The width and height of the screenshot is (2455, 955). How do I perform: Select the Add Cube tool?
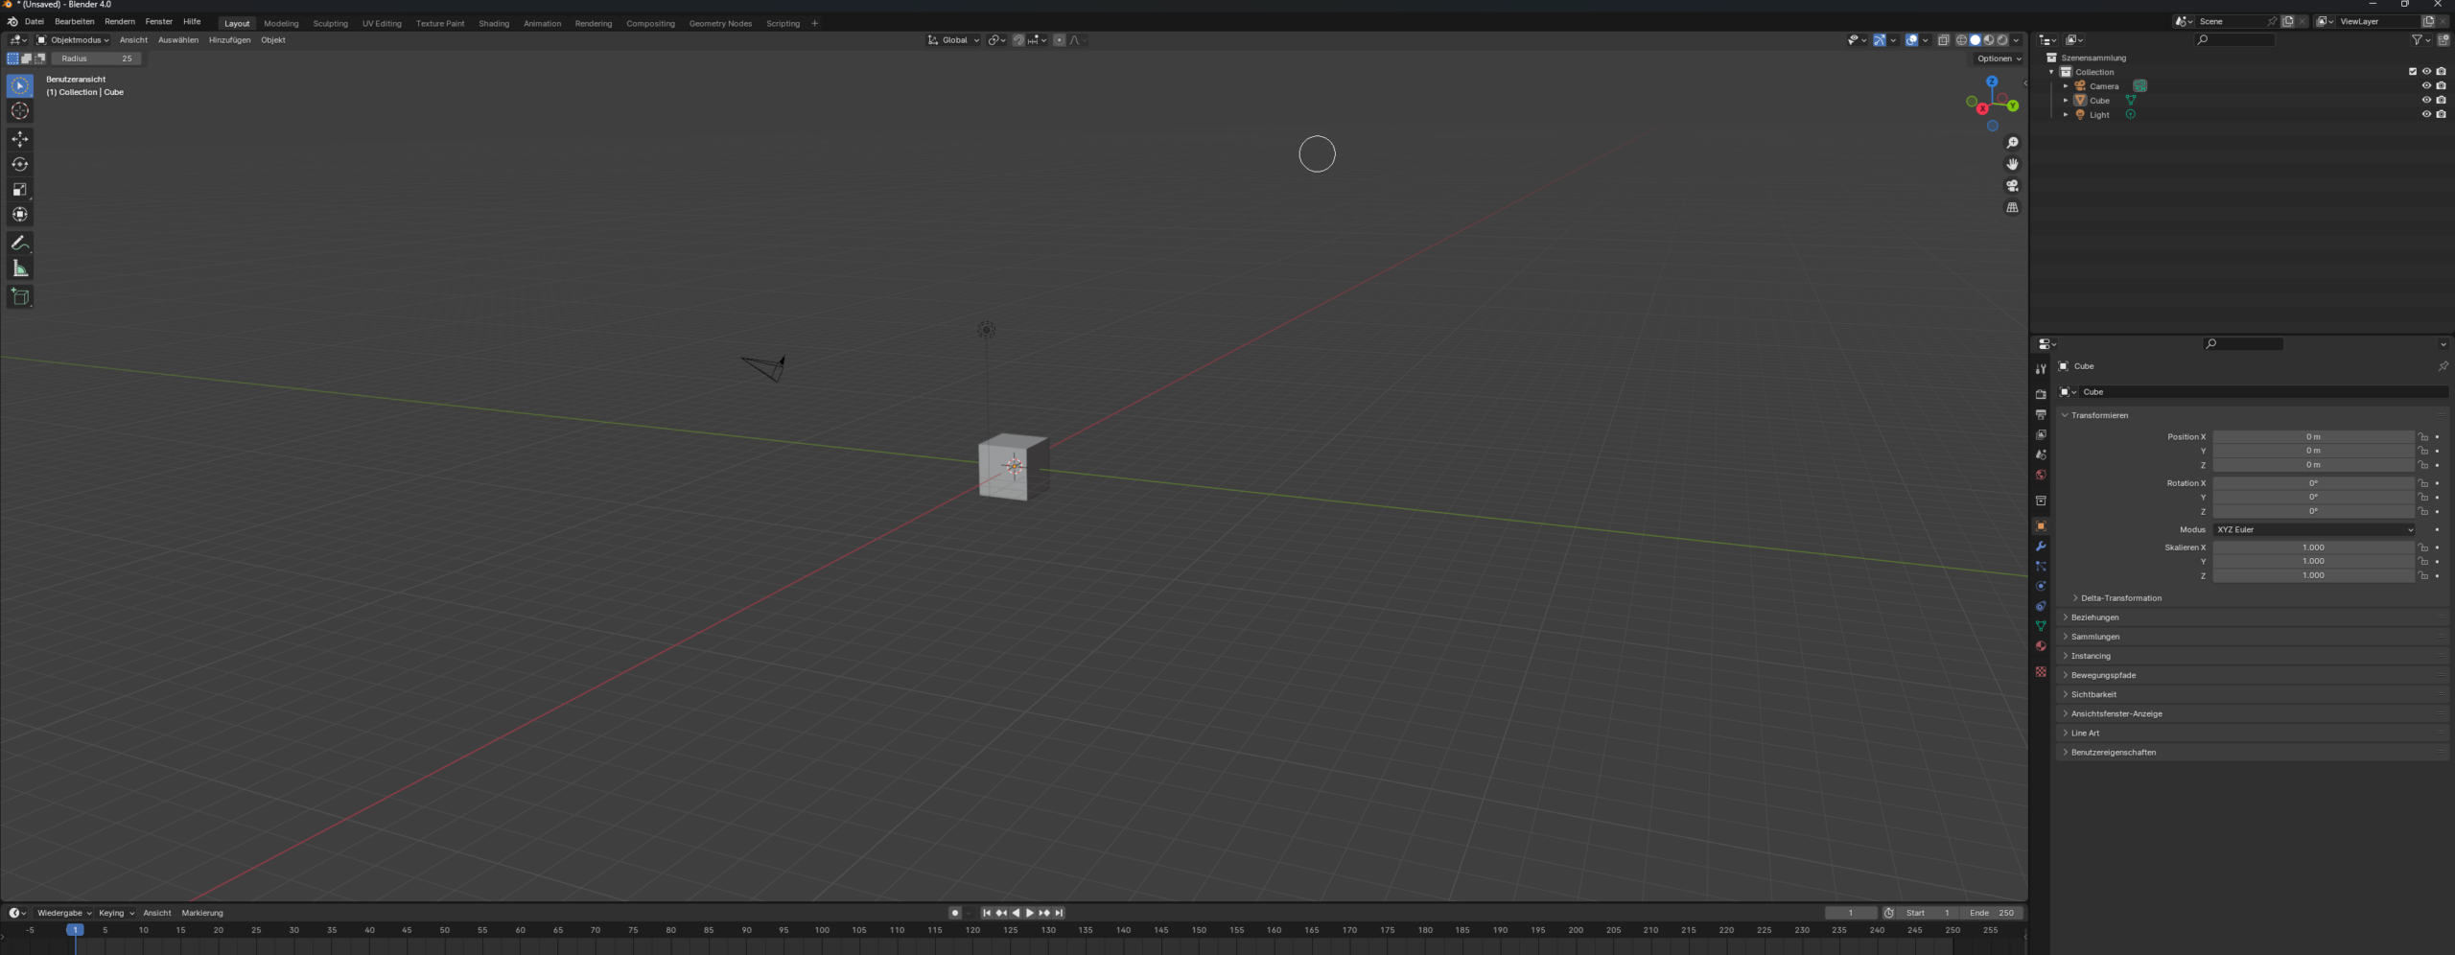19,296
